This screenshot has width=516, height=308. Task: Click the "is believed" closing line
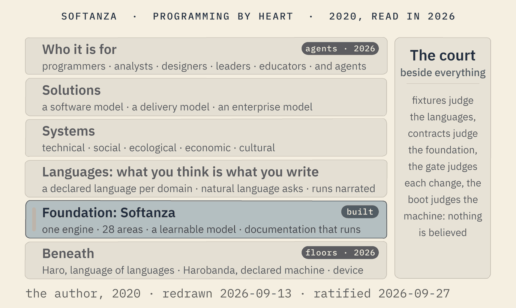click(442, 233)
